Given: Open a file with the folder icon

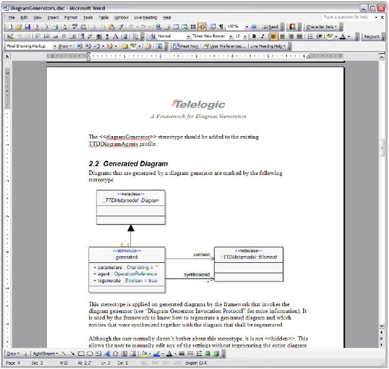Looking at the screenshot, I should [x=18, y=27].
